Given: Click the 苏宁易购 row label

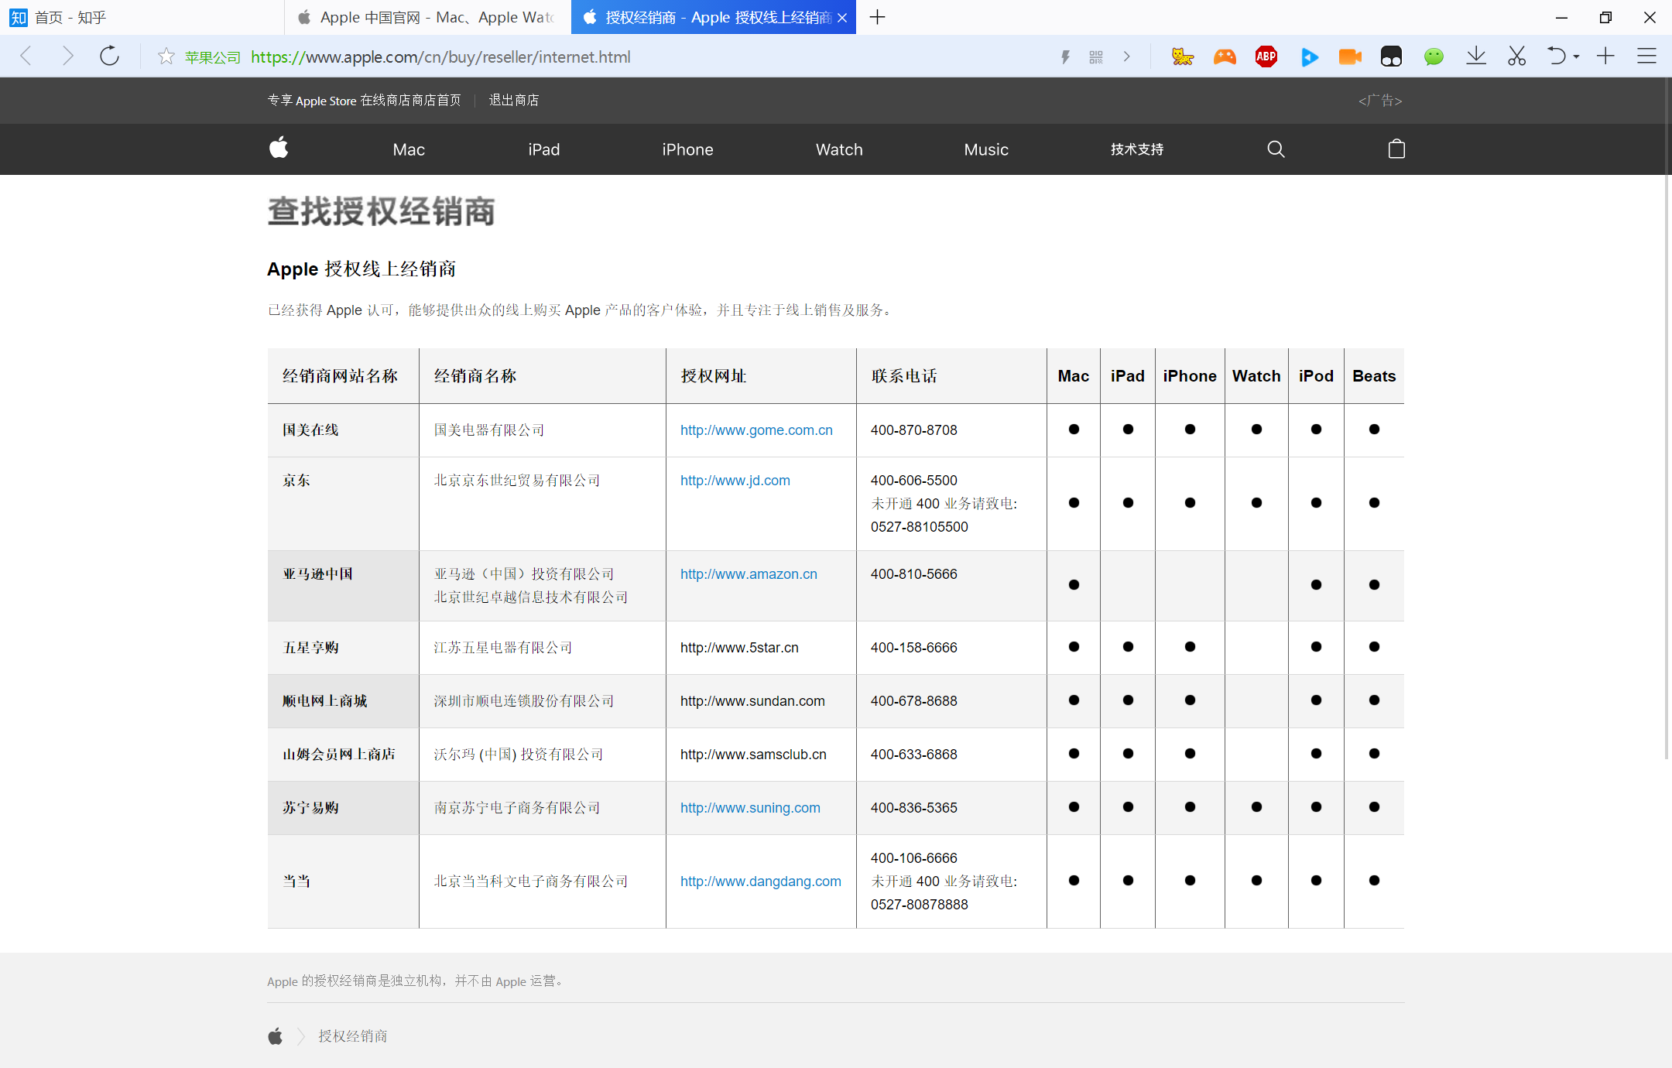Looking at the screenshot, I should point(310,808).
